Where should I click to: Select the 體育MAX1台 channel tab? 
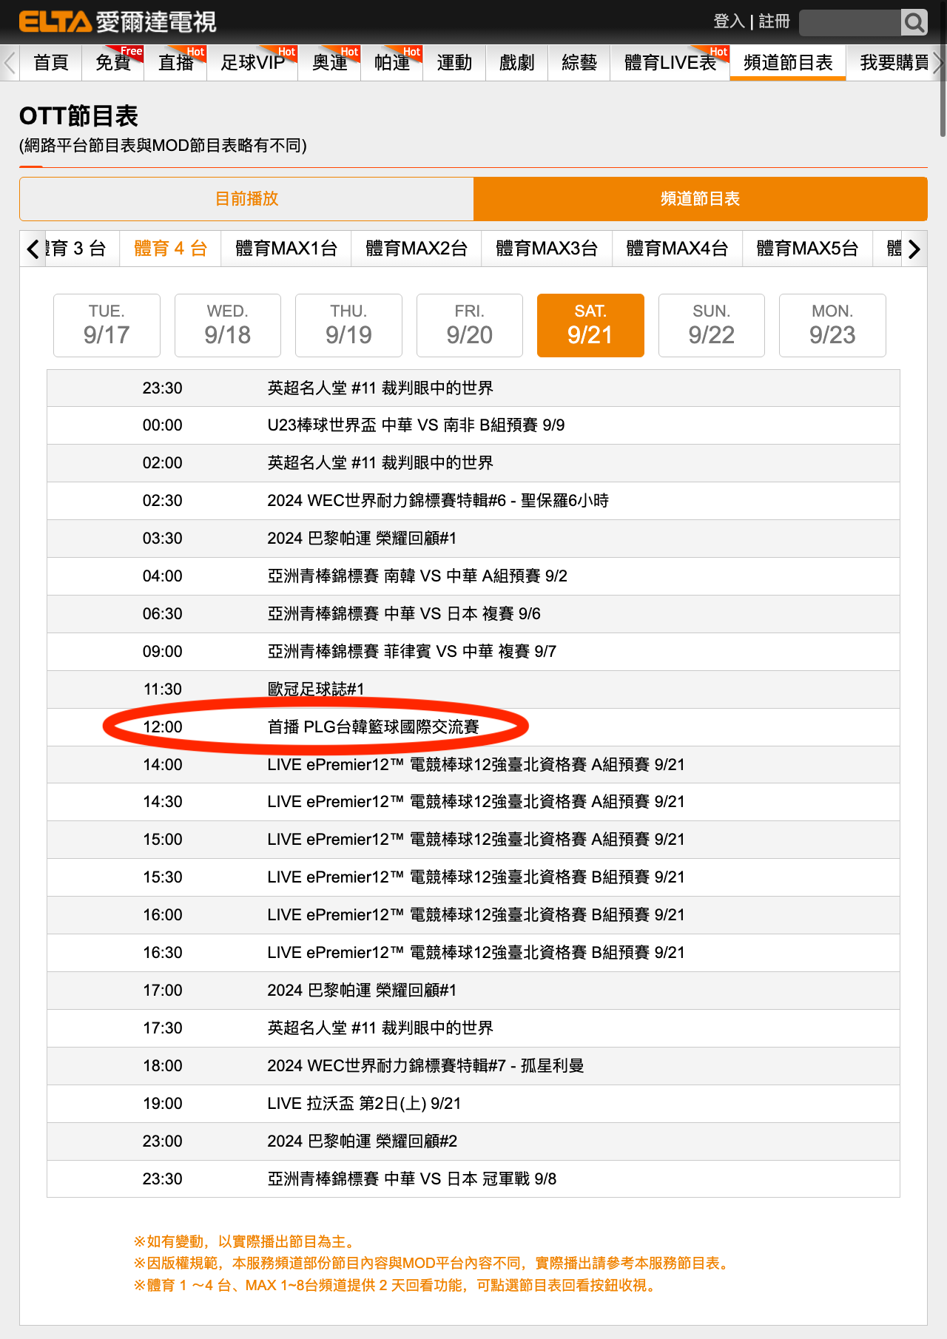[286, 249]
